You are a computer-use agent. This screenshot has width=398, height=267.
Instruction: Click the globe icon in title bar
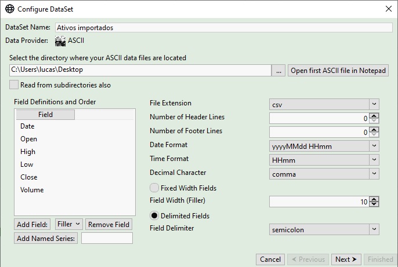click(10, 9)
